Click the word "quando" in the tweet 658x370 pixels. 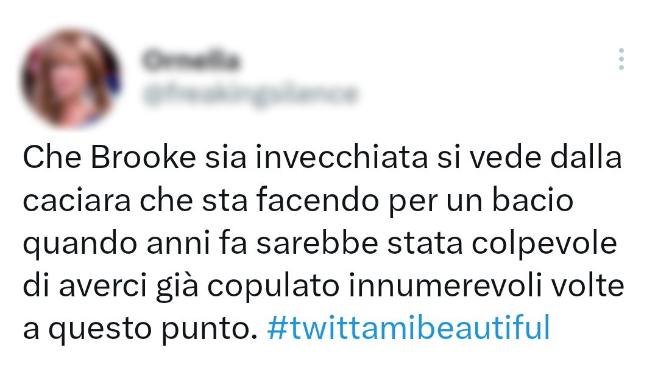[x=80, y=243]
